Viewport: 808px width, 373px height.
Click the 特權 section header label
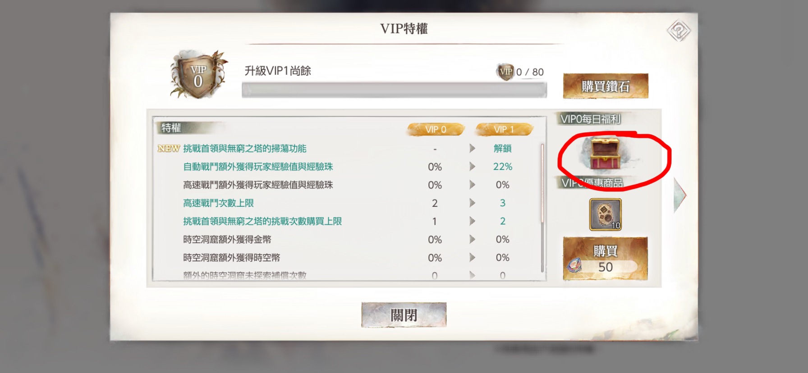(171, 128)
